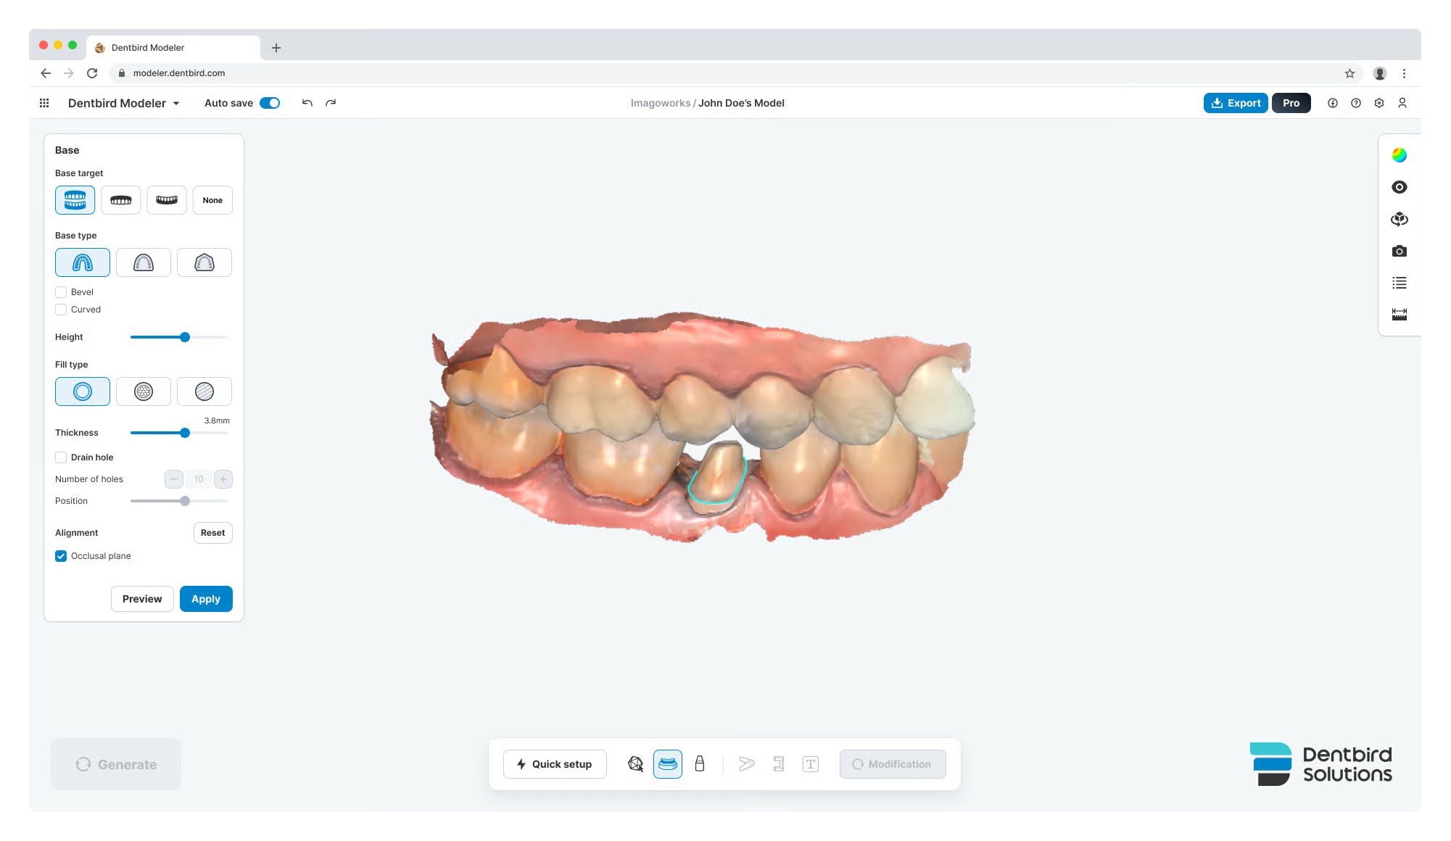Click the Apply button

[206, 599]
